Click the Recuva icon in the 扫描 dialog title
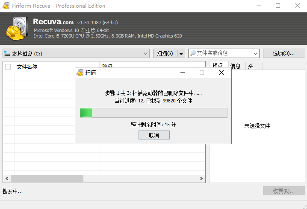Screen dimensions: 307x209 [80, 73]
